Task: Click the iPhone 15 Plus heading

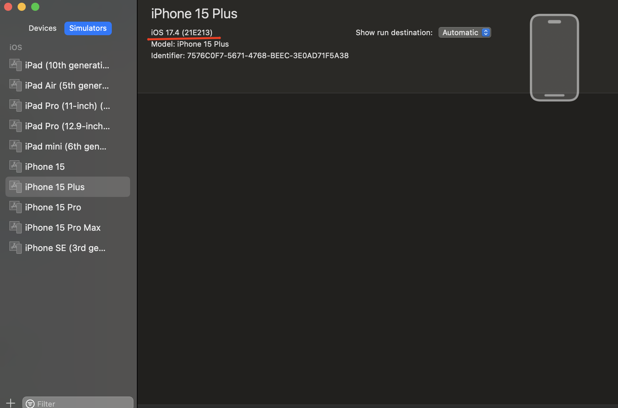Action: (194, 14)
